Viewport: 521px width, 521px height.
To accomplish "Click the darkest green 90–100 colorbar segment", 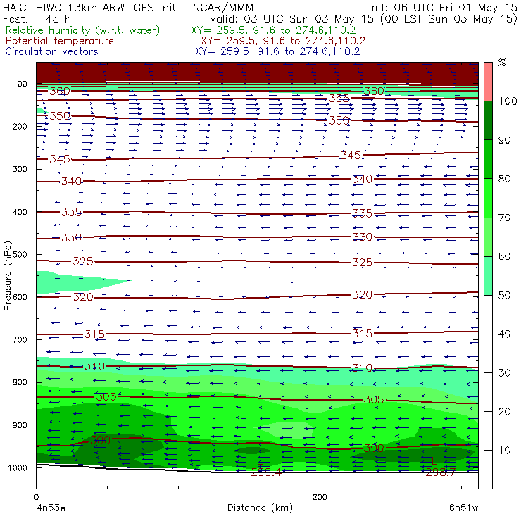I will 488,120.
